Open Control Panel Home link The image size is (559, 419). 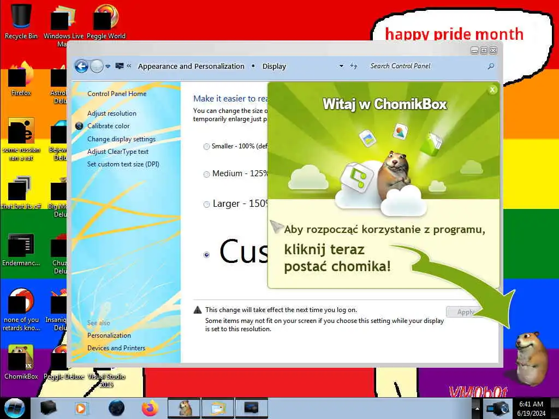(117, 94)
